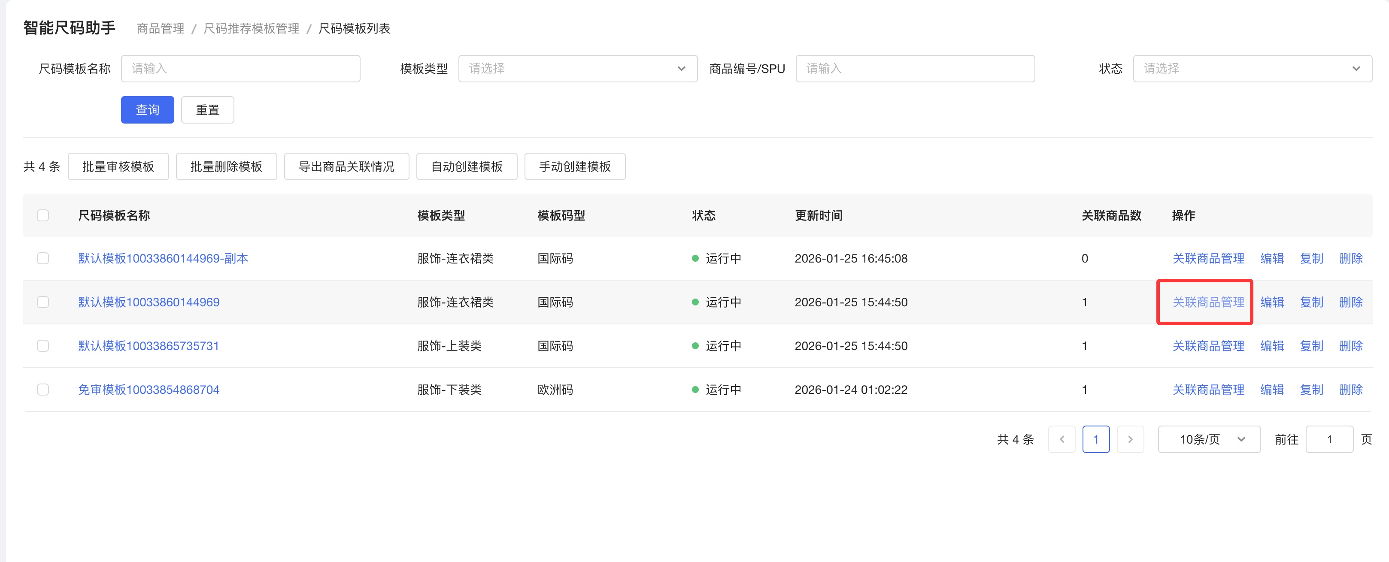Go to 商品管理 in the breadcrumb
This screenshot has width=1389, height=562.
coord(160,29)
